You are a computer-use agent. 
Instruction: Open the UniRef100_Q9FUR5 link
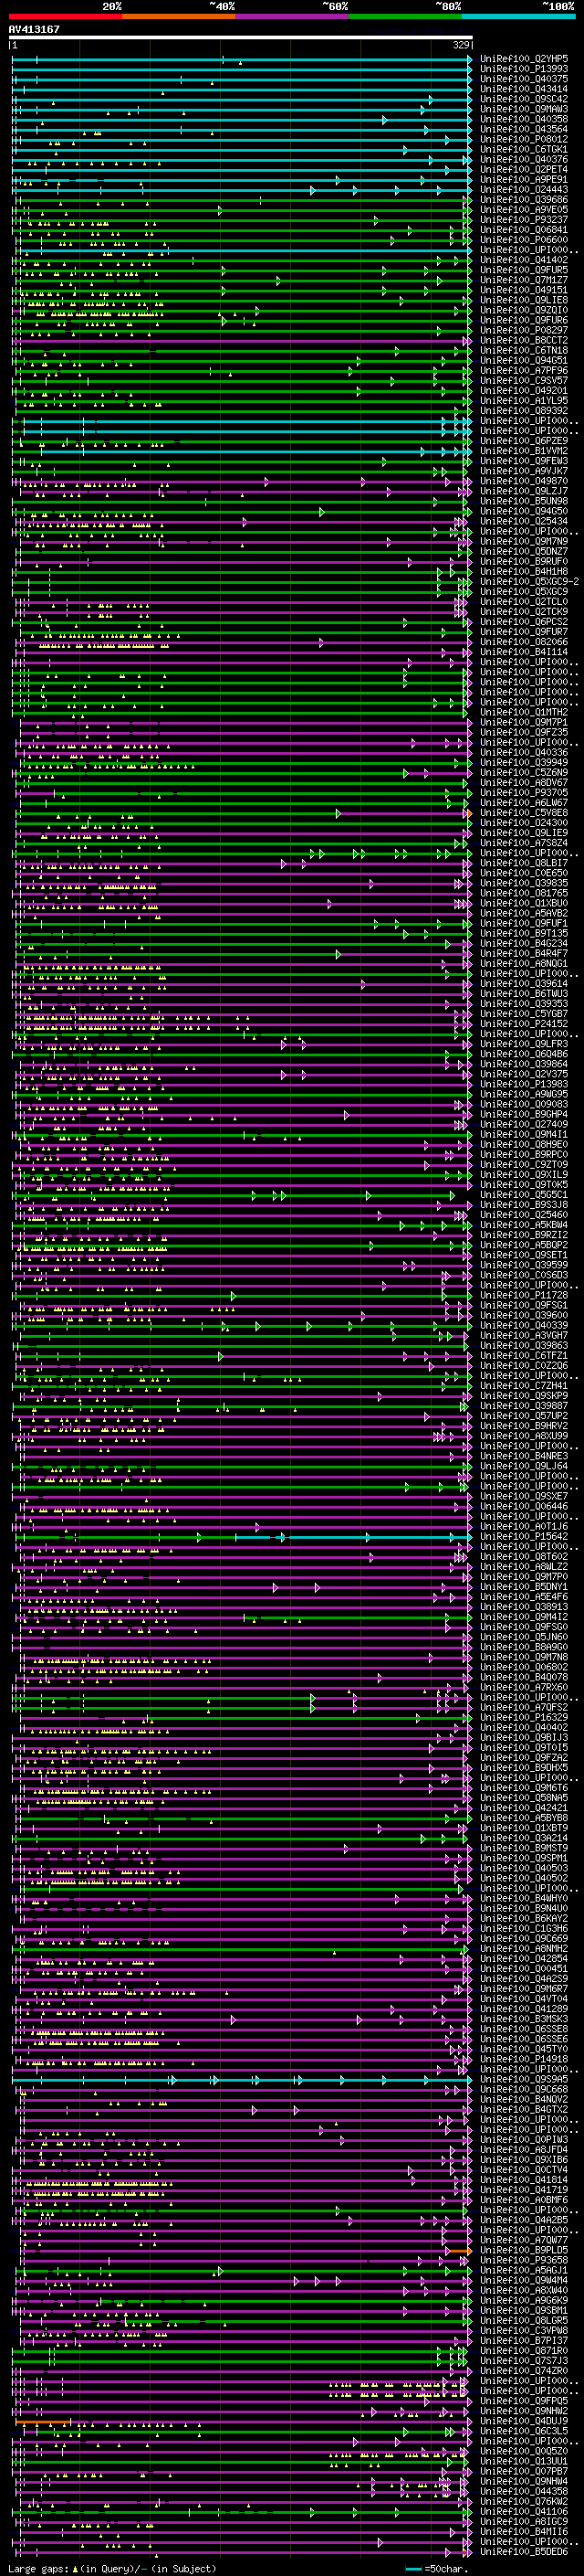tap(523, 270)
